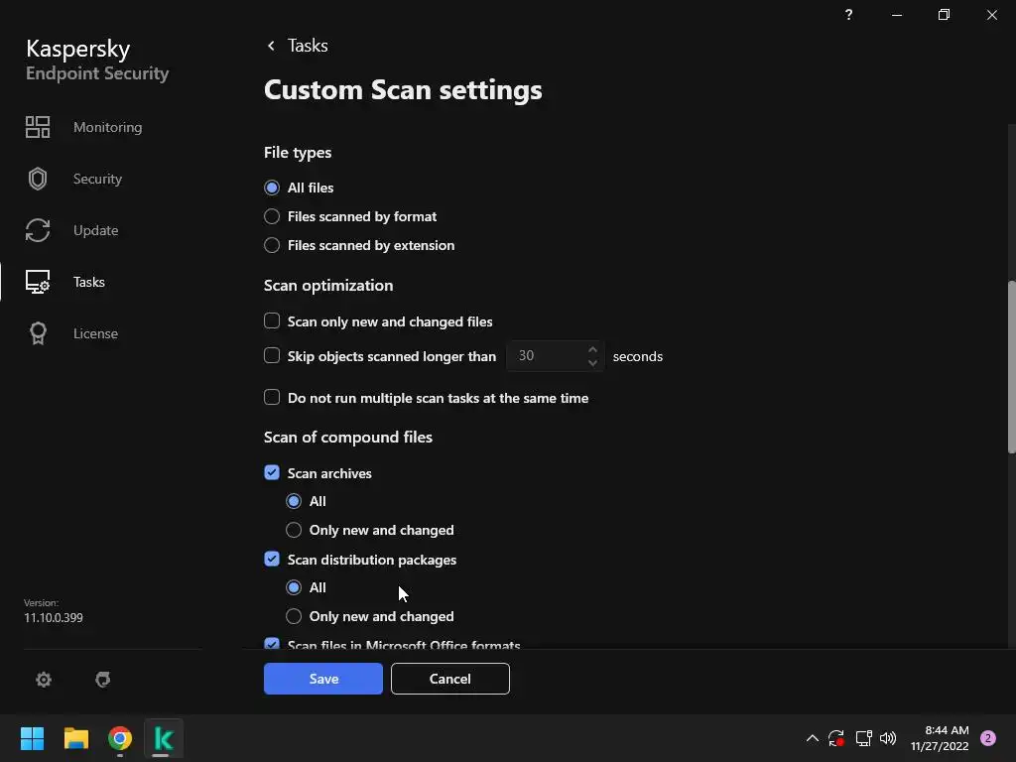This screenshot has width=1016, height=762.
Task: Click Custom Scan settings title
Action: pos(403,90)
